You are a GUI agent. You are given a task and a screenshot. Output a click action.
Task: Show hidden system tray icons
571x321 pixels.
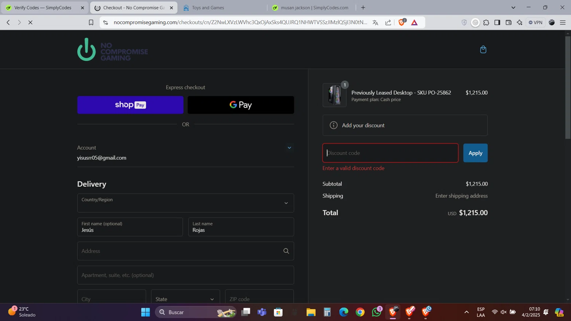click(466, 312)
